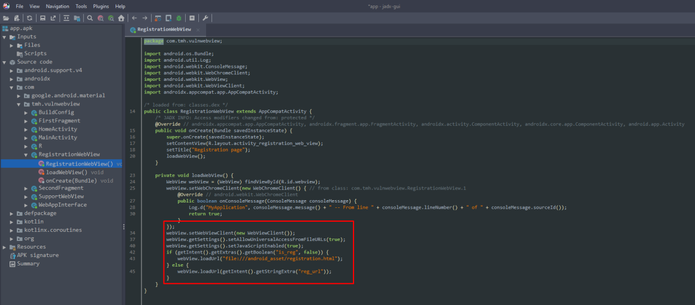Screen dimensions: 695x305
Task: Collapse the Source code node arrow
Action: 4,62
